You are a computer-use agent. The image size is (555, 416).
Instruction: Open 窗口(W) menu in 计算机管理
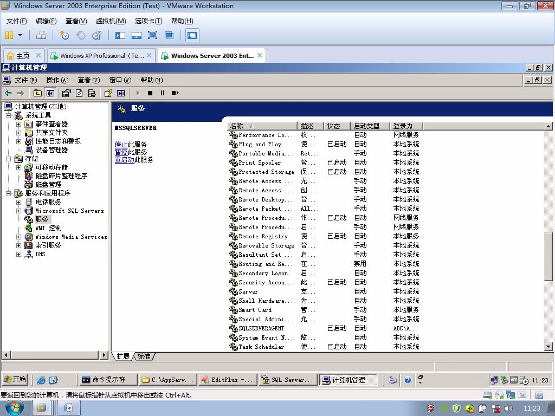[x=120, y=80]
